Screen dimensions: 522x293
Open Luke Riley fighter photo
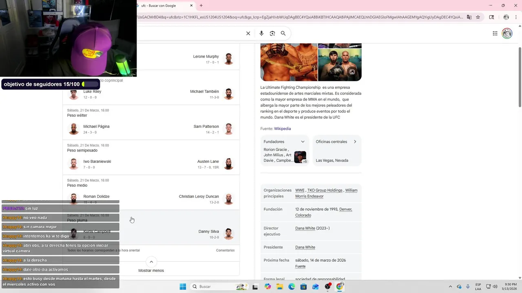tap(73, 94)
